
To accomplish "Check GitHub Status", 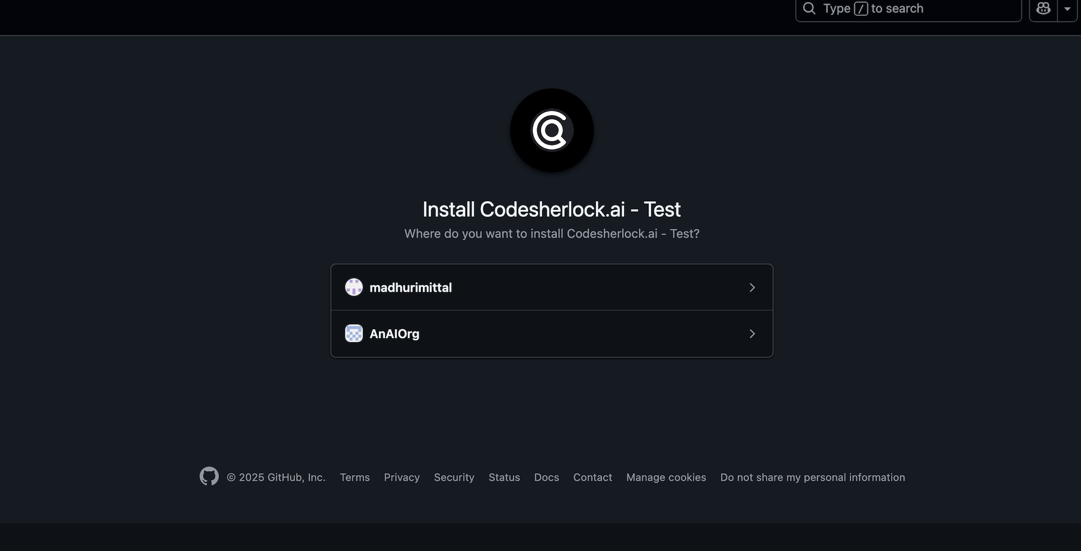I will pyautogui.click(x=504, y=477).
